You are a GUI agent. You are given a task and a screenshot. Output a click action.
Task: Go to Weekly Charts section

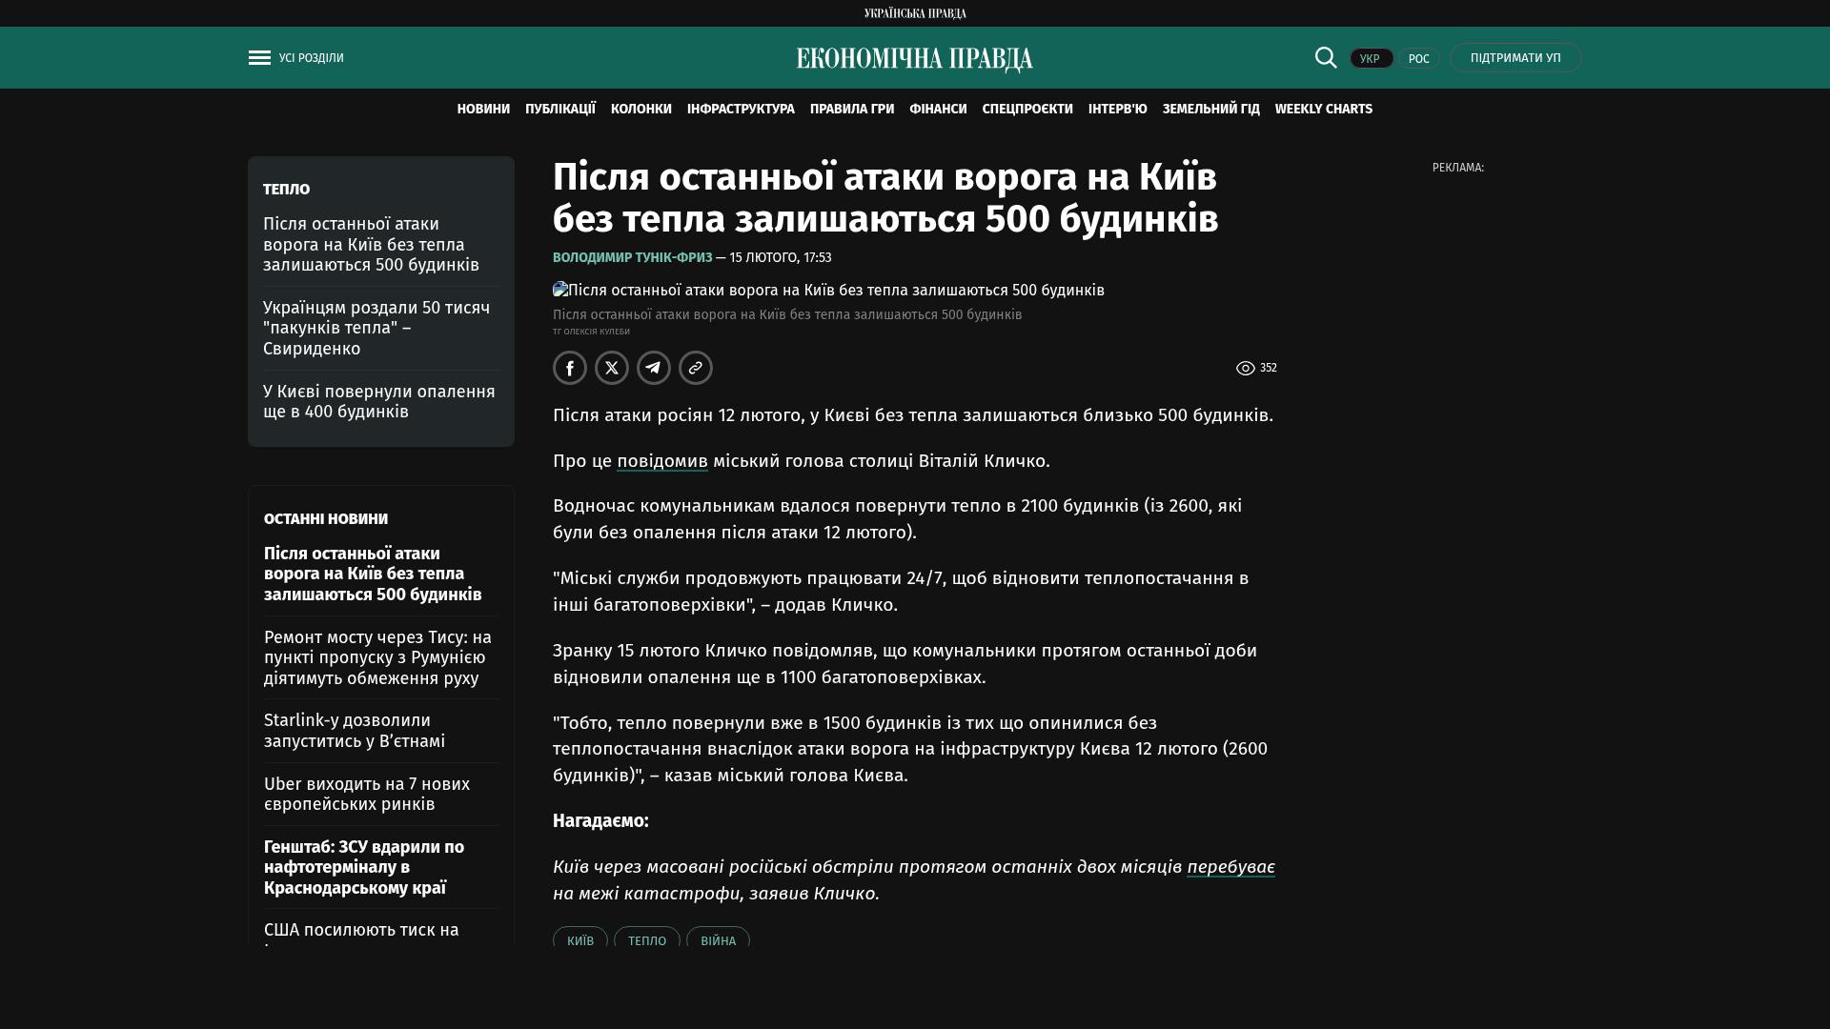(1323, 110)
